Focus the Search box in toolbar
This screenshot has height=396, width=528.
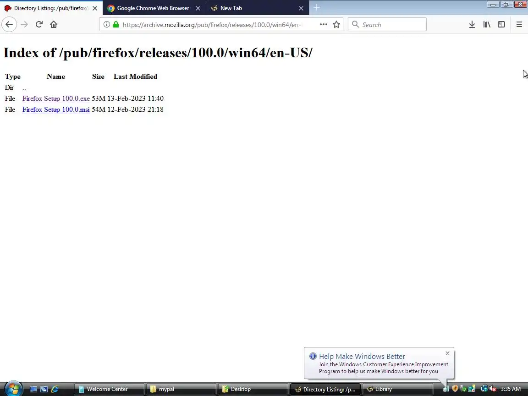point(387,25)
